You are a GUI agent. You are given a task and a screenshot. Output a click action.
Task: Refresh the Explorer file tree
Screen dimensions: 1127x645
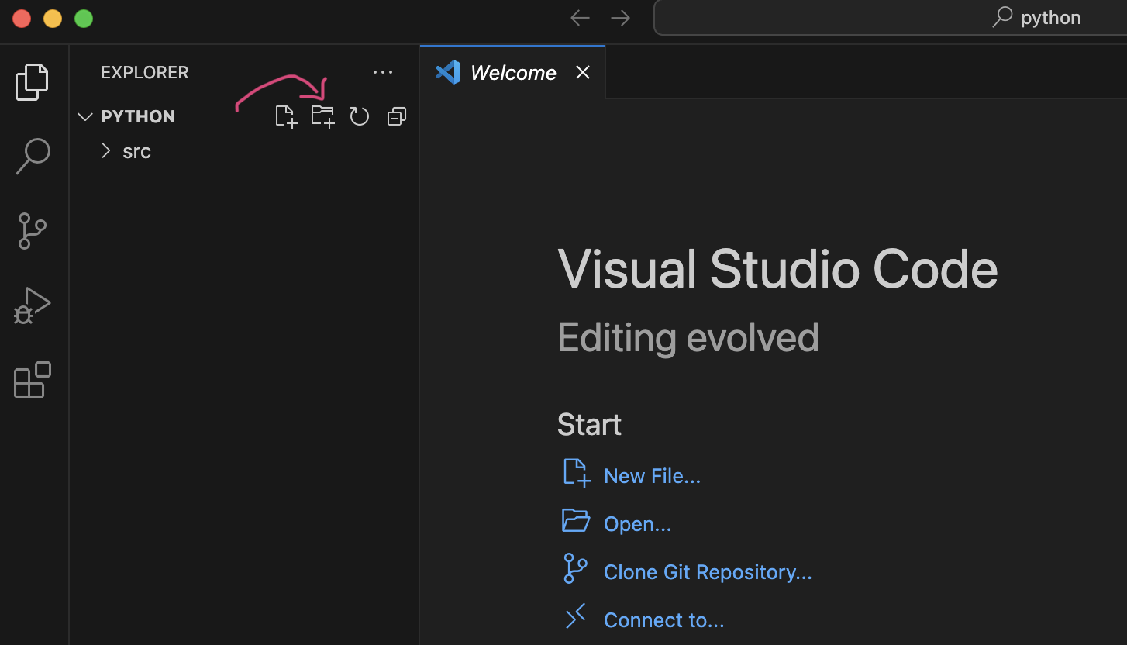click(360, 116)
